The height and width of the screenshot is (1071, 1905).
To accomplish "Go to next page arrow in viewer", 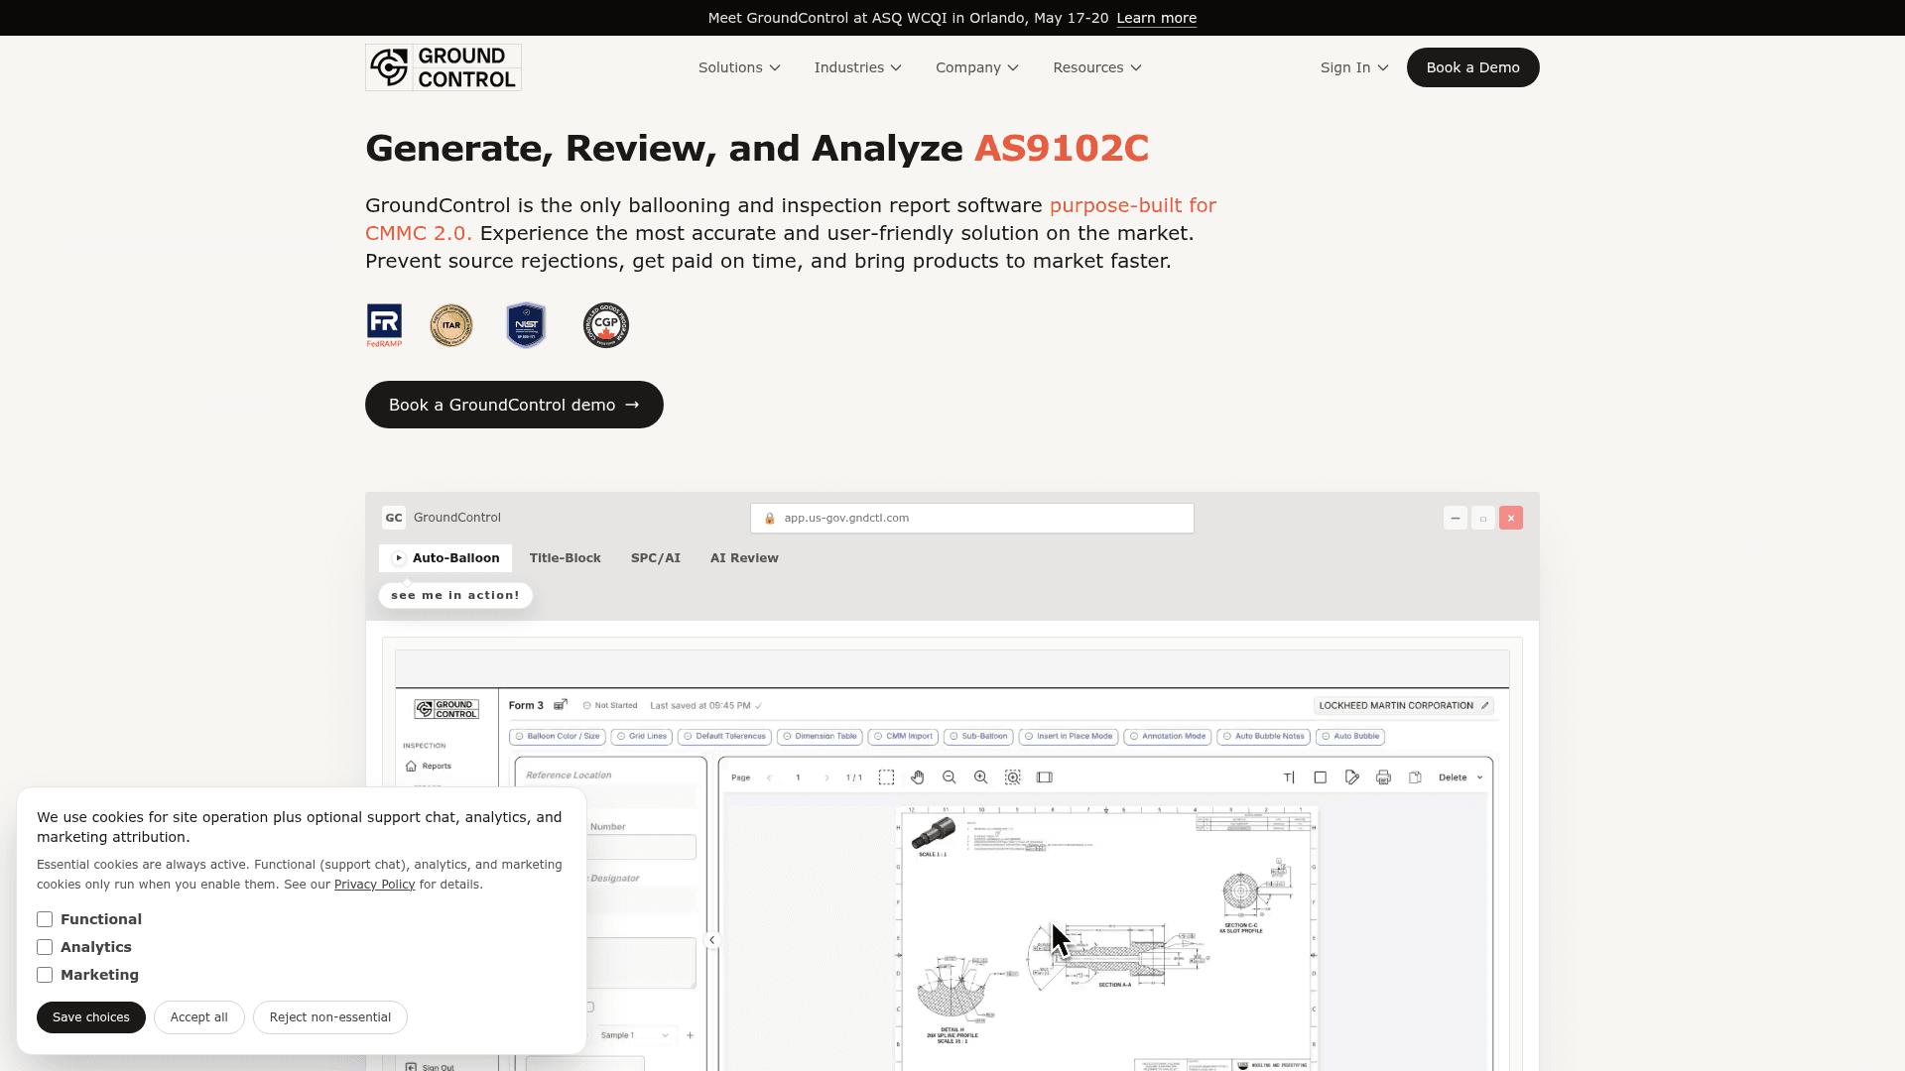I will point(826,778).
